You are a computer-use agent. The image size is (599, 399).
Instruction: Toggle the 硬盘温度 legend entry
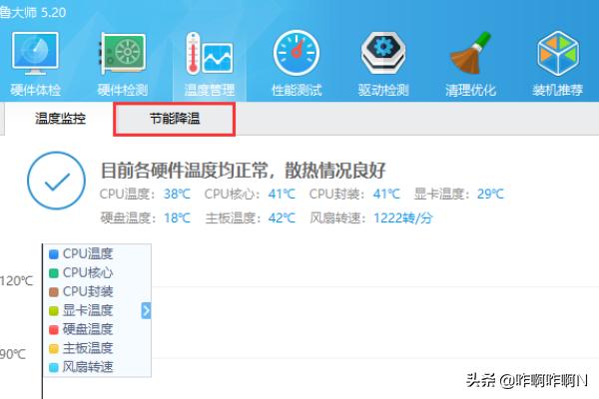tap(81, 329)
